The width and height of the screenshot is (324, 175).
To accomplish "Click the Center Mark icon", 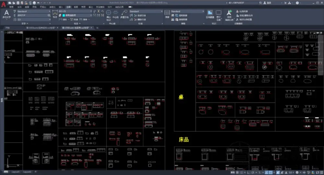I will [109, 13].
